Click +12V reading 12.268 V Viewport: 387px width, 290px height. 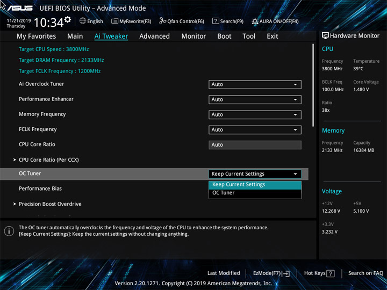coord(331,211)
